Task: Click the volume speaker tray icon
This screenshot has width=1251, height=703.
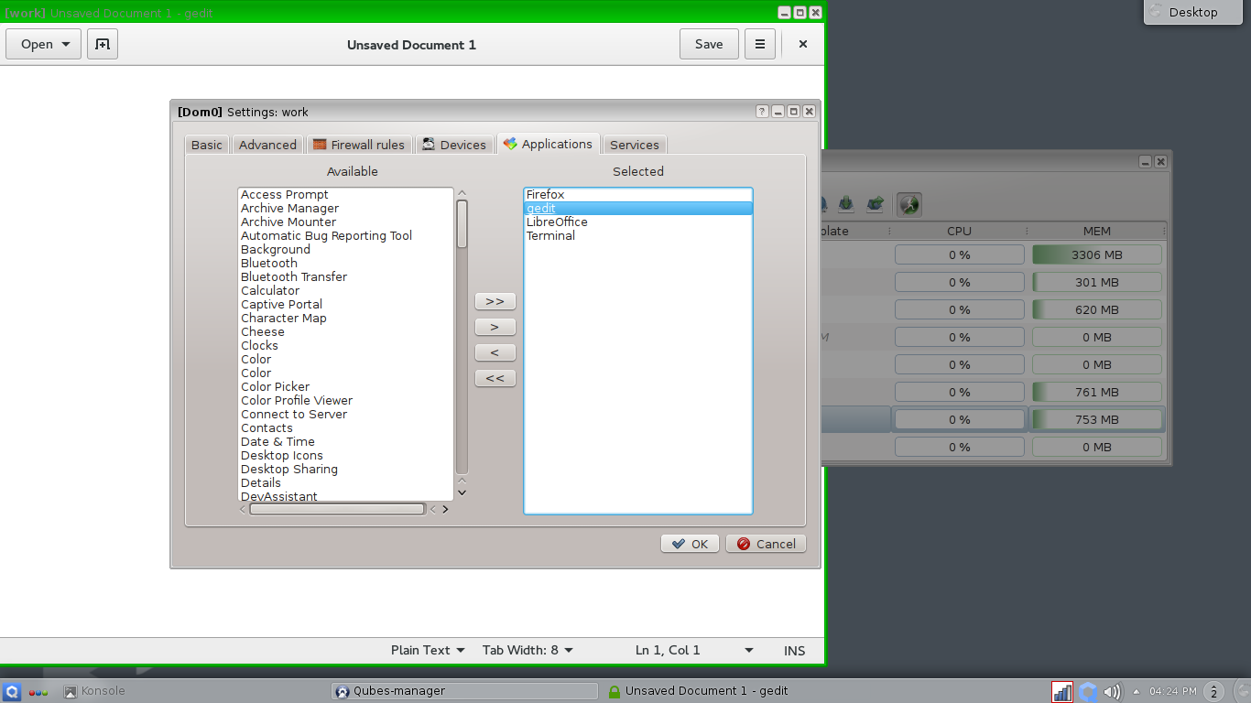Action: tap(1113, 692)
